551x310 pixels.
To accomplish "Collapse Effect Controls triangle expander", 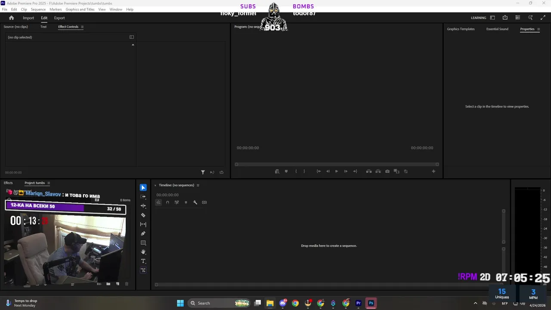I will (x=133, y=45).
